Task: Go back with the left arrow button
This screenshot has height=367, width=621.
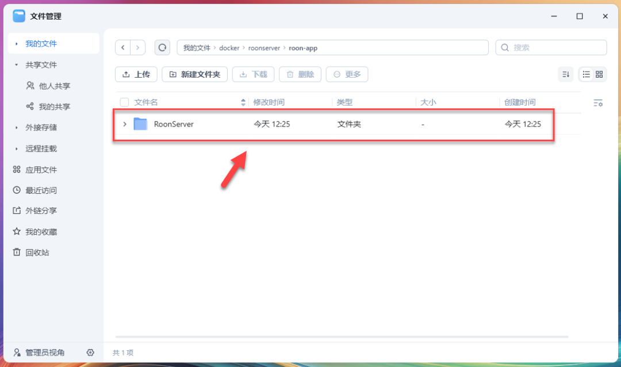Action: (123, 48)
